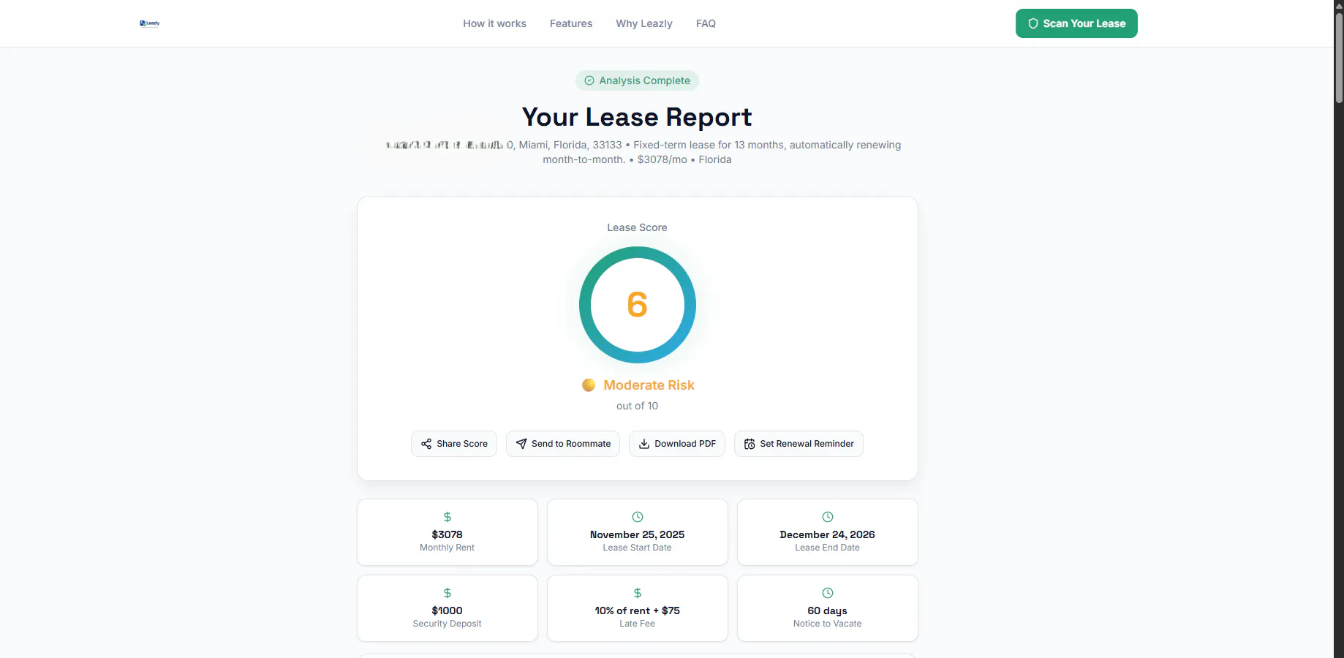This screenshot has height=658, width=1344.
Task: Click the Leazly logo in header
Action: [x=150, y=23]
